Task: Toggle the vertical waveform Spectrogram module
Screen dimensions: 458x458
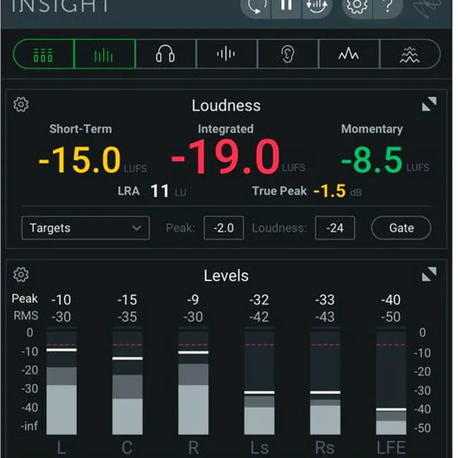Action: click(x=226, y=54)
